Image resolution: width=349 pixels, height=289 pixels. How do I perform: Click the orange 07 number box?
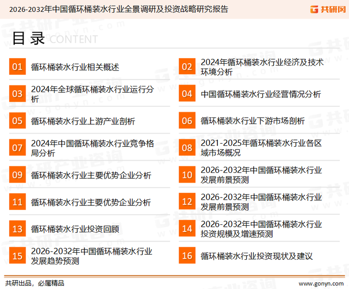point(17,148)
